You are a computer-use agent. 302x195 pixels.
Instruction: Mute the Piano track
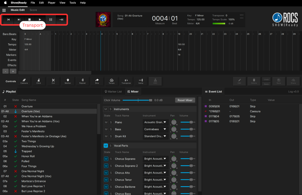(x=106, y=122)
